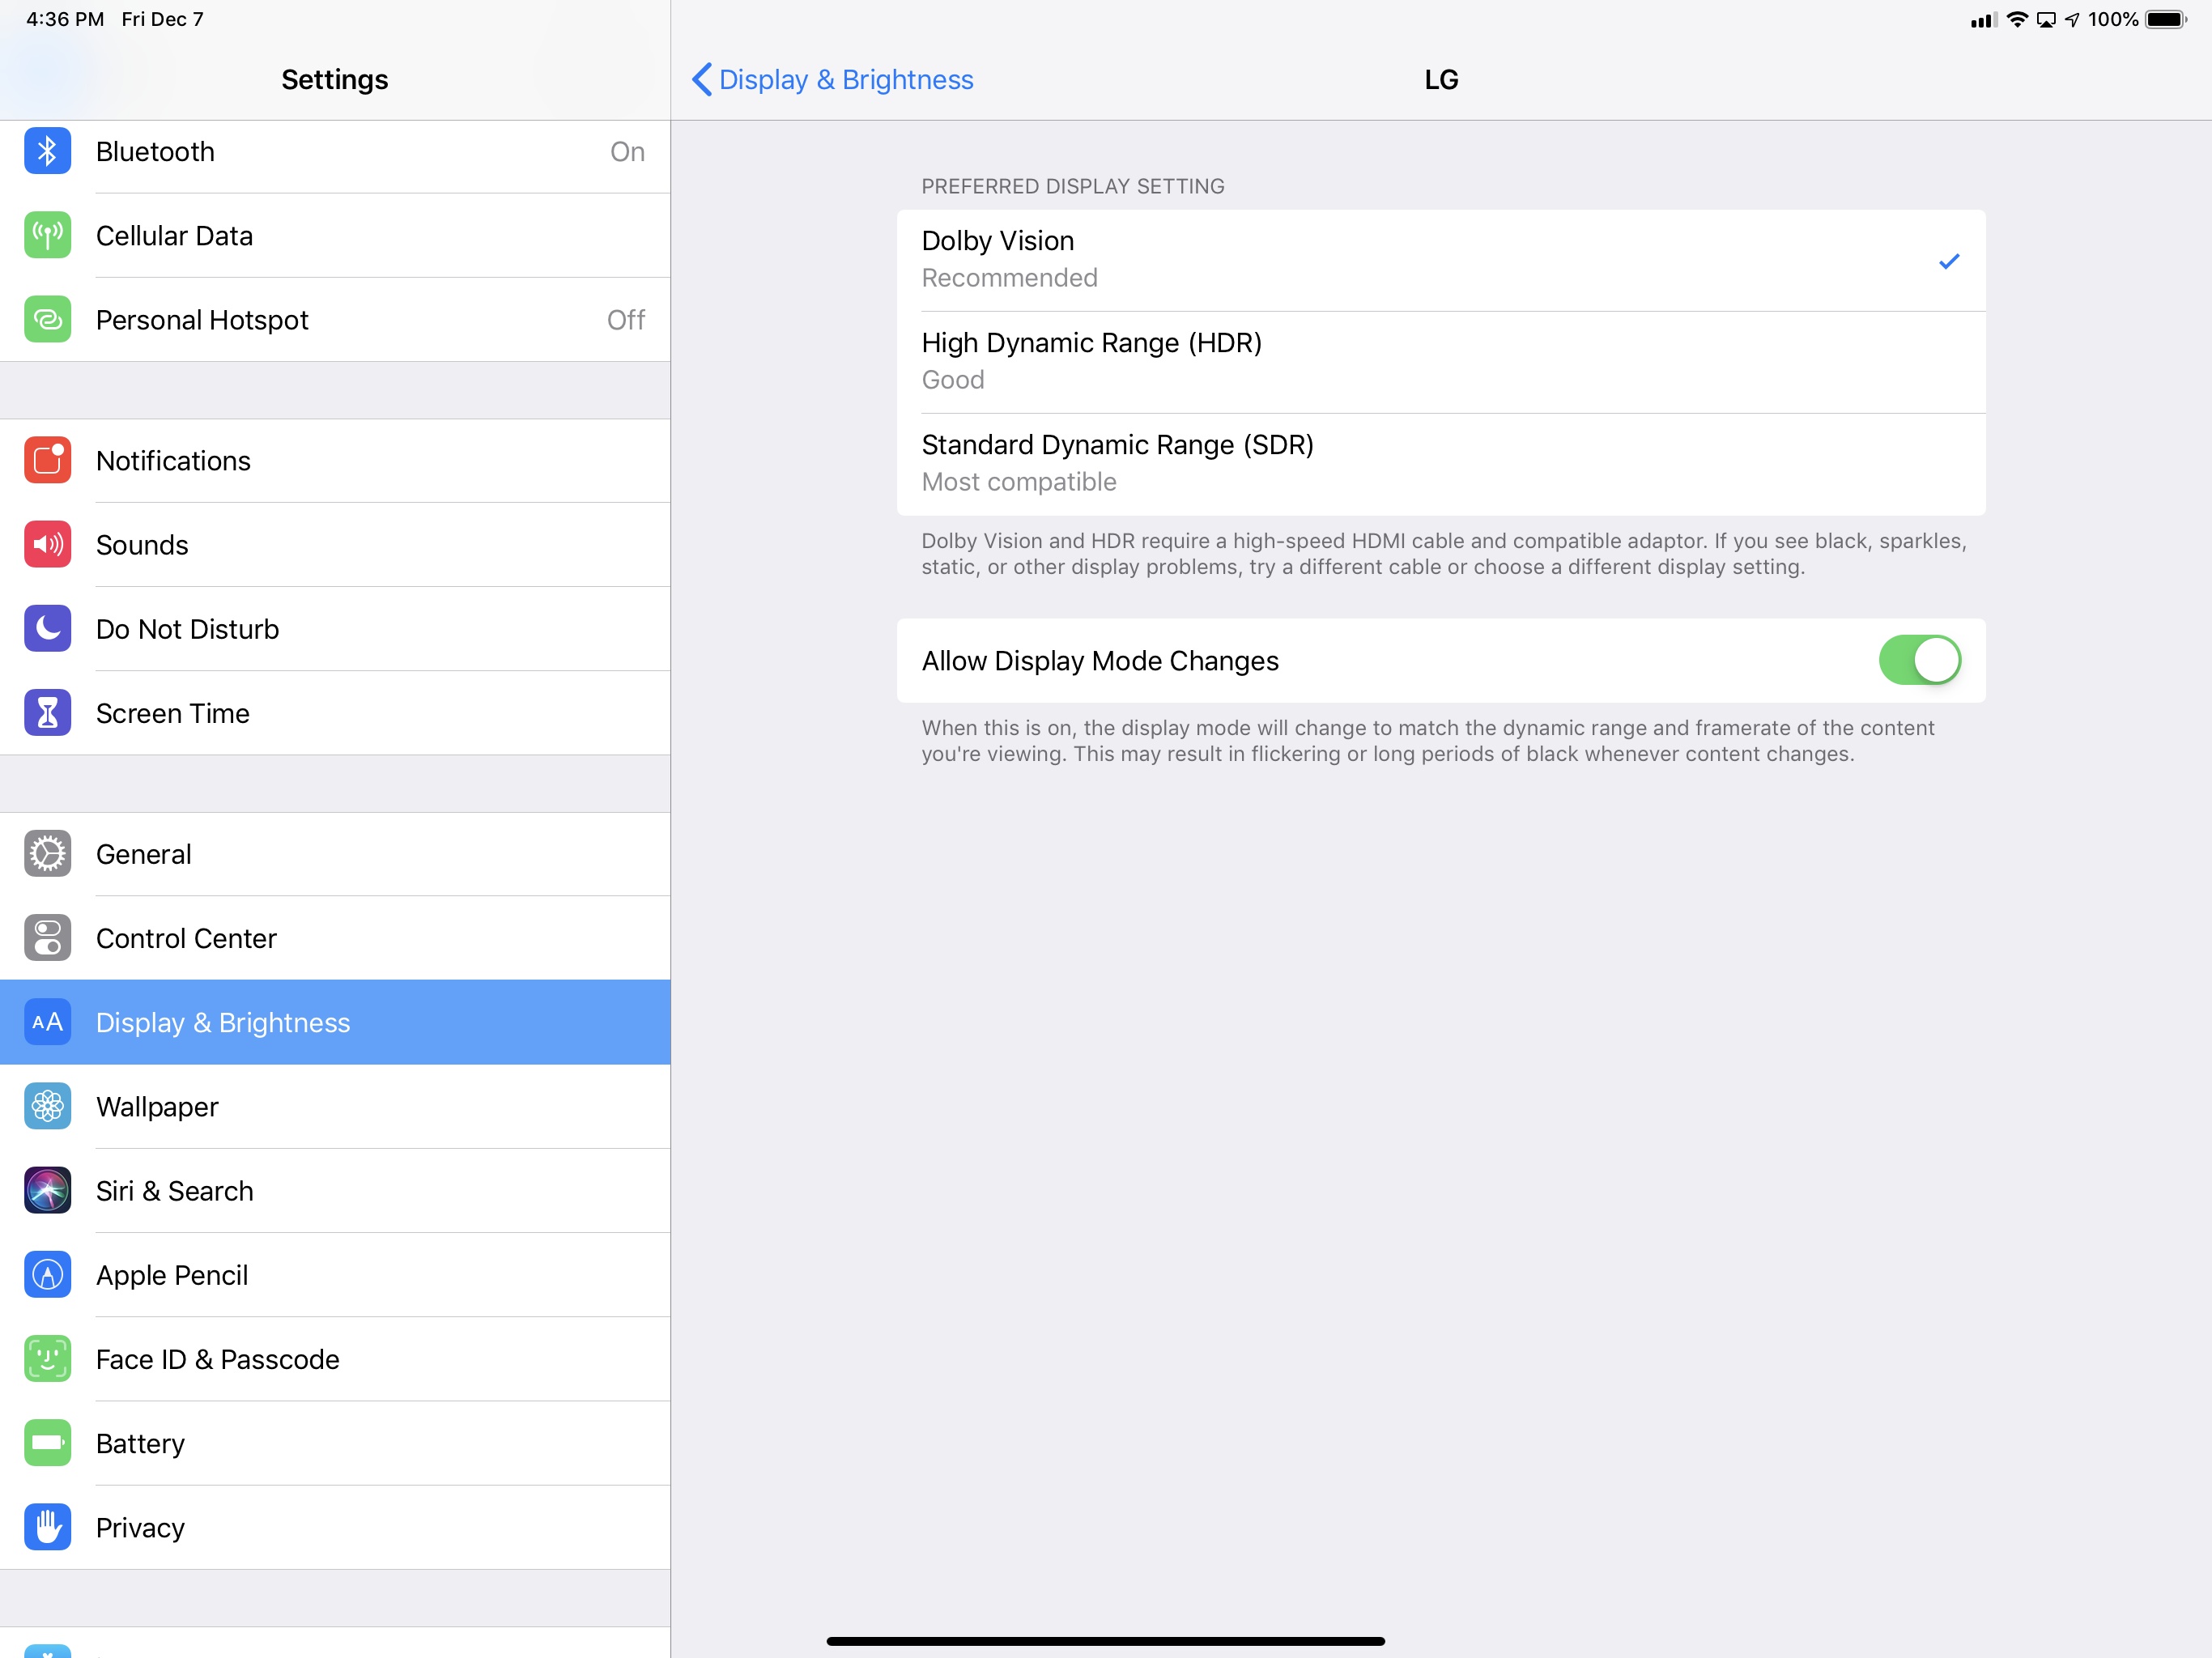This screenshot has height=1658, width=2212.
Task: Tap the 100% battery percentage
Action: pyautogui.click(x=2113, y=19)
